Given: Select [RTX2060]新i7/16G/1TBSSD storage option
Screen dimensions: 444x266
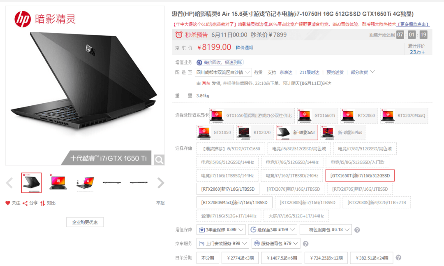Looking at the screenshot, I should pos(228,189).
